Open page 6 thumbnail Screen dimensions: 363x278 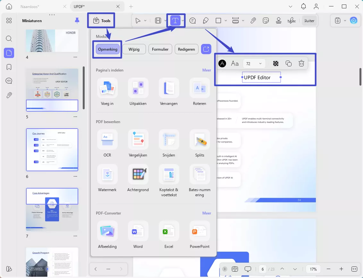click(52, 149)
